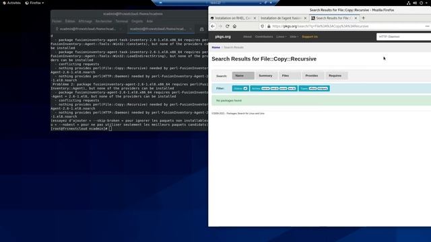Search by Provides button
This screenshot has width=431, height=242.
(x=312, y=75)
